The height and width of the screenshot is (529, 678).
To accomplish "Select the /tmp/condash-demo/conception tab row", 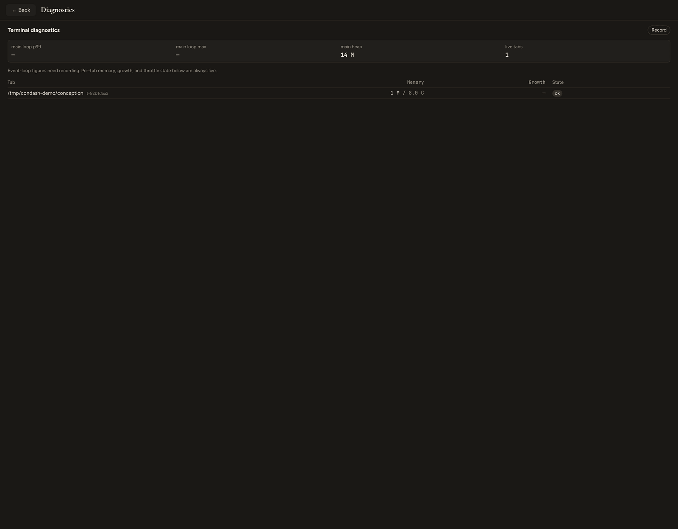I will (339, 93).
